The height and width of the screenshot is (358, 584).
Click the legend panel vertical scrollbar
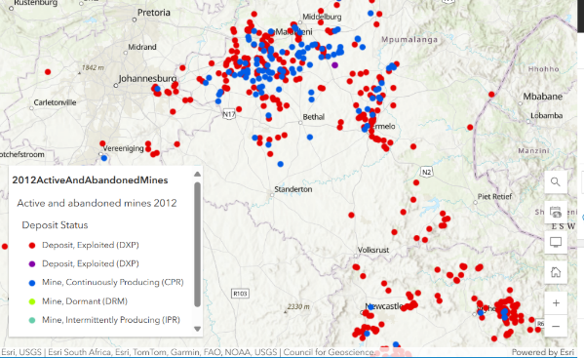click(x=197, y=245)
